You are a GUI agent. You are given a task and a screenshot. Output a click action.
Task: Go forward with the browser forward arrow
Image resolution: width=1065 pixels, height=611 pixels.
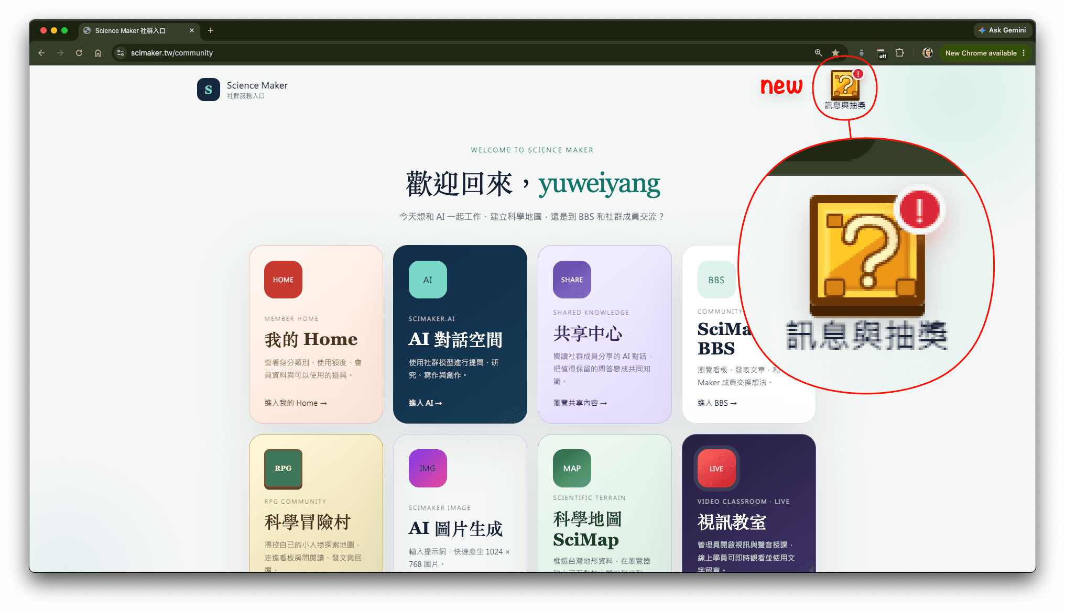60,53
